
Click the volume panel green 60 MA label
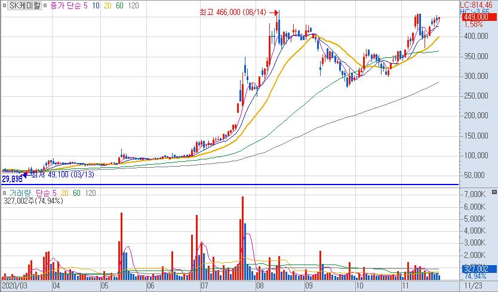click(76, 193)
